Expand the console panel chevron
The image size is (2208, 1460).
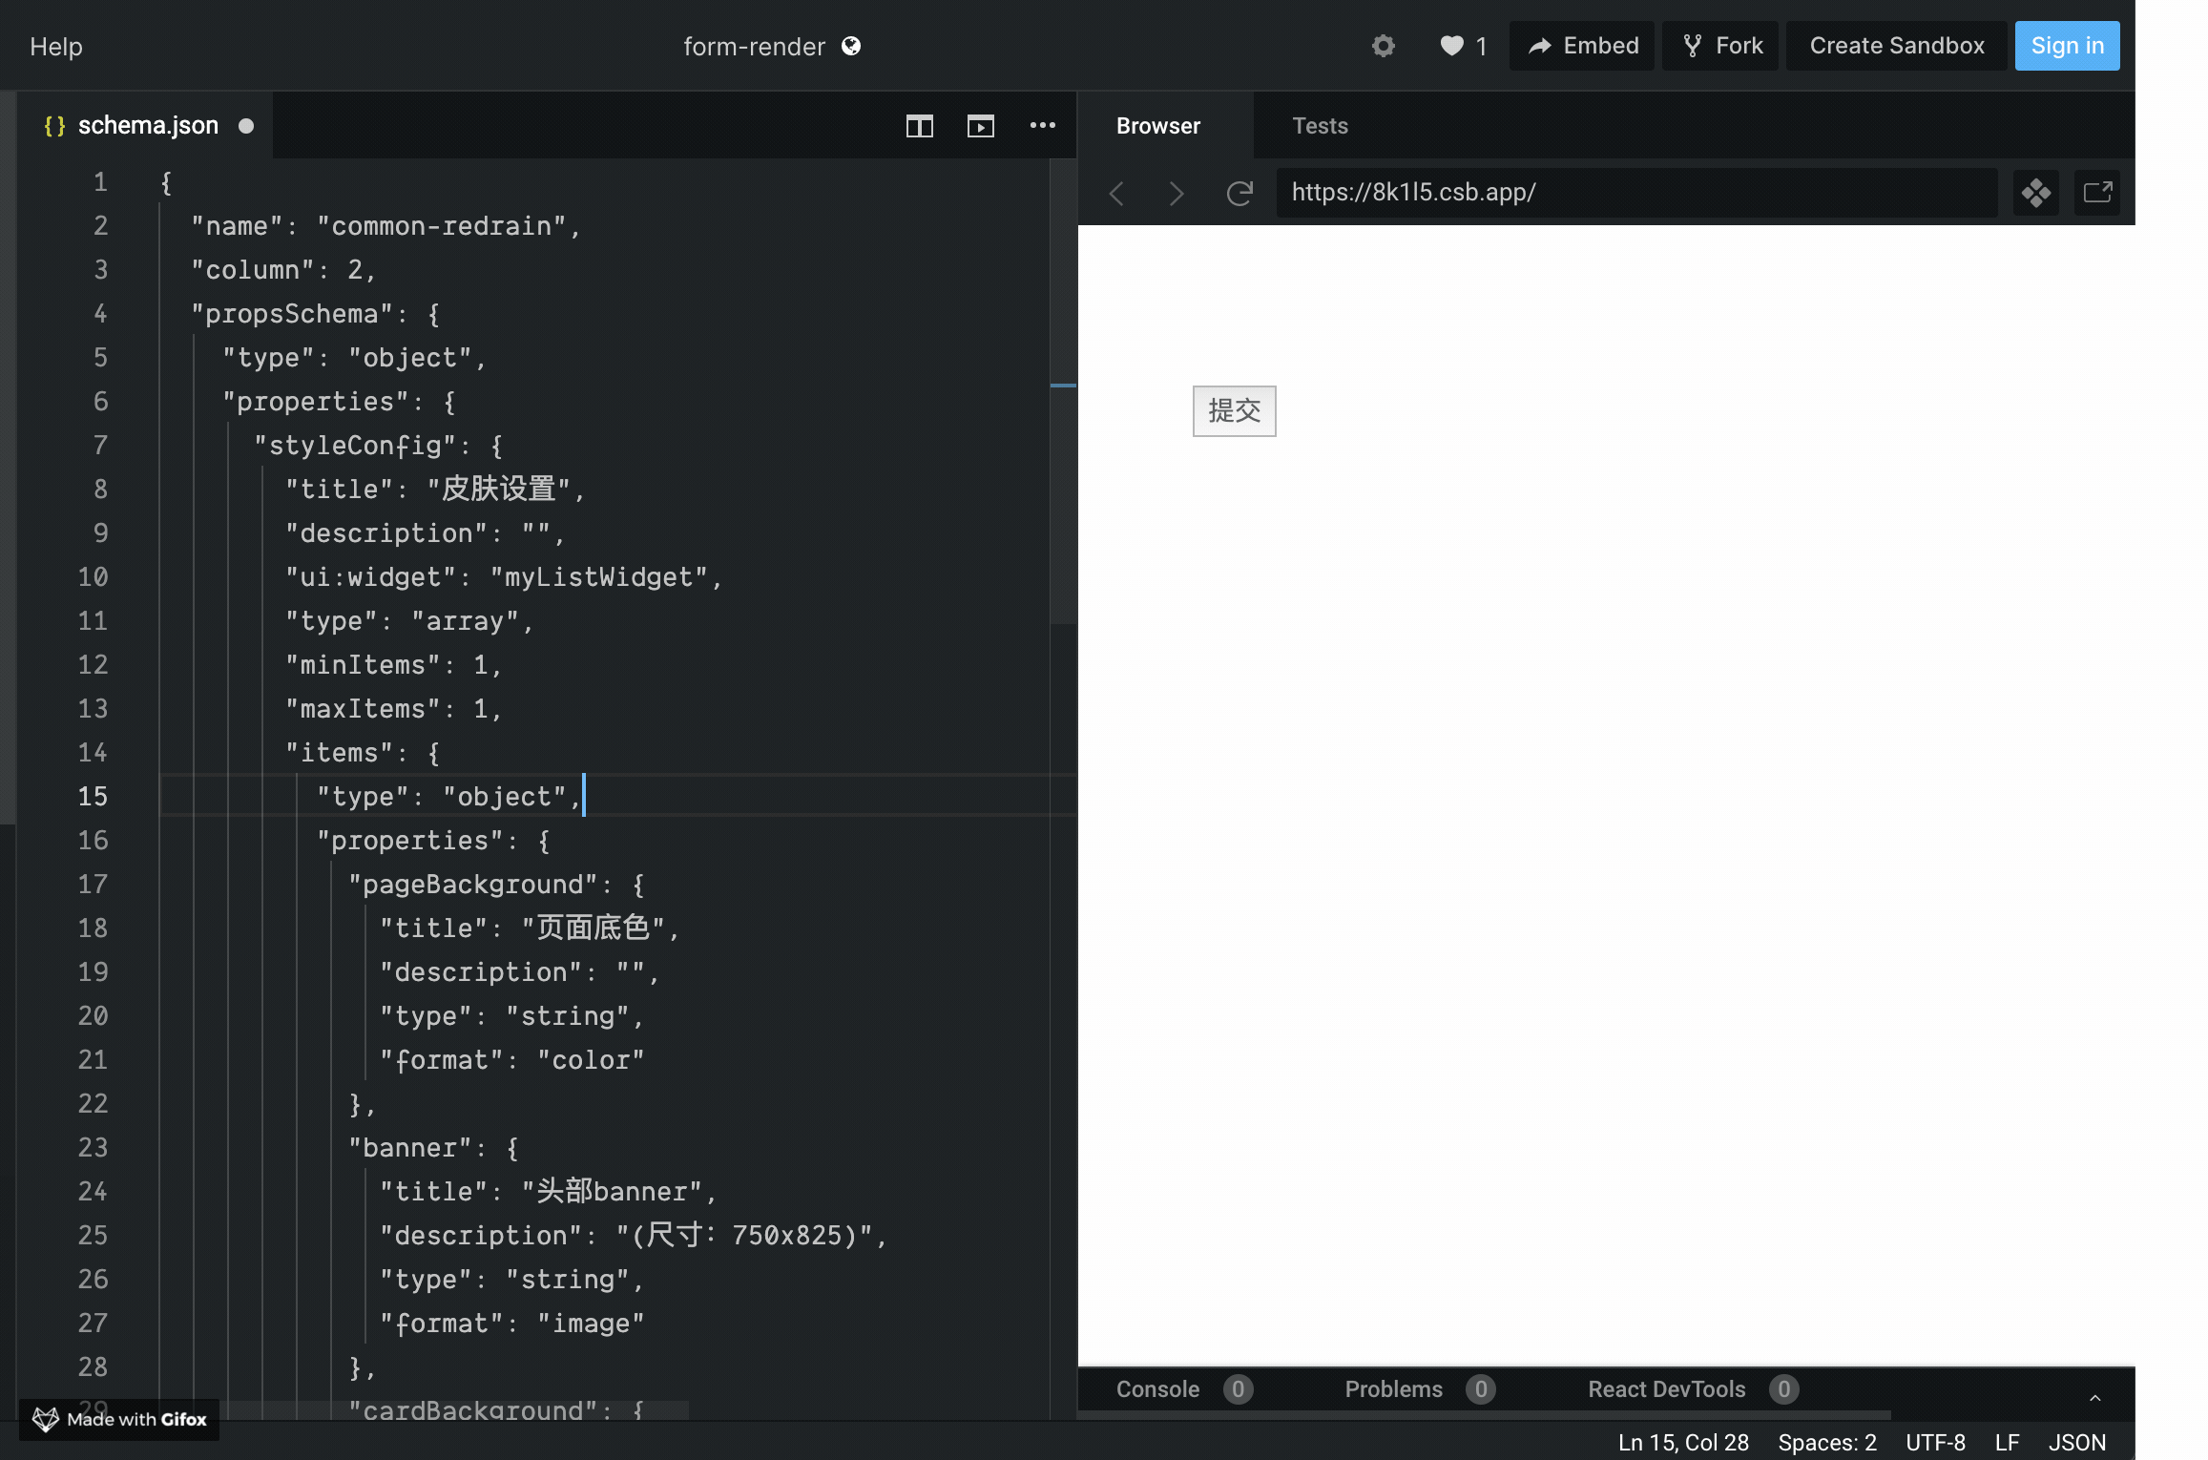pyautogui.click(x=2094, y=1397)
